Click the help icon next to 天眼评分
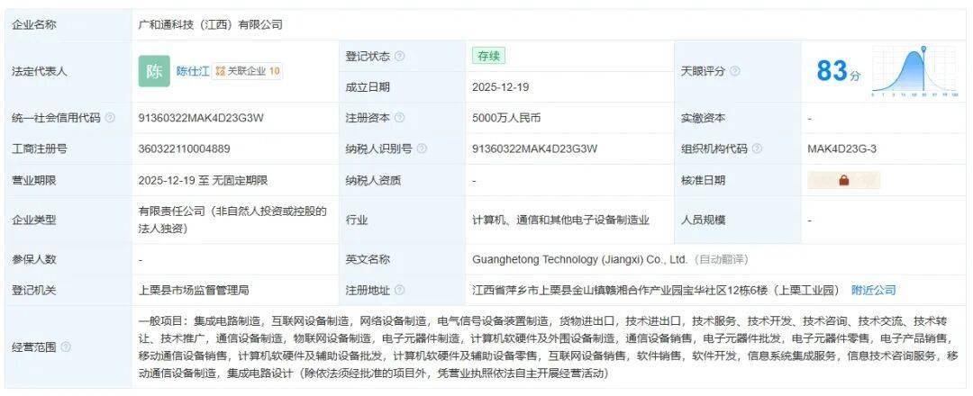Screen dimensions: 973x396 [735, 71]
